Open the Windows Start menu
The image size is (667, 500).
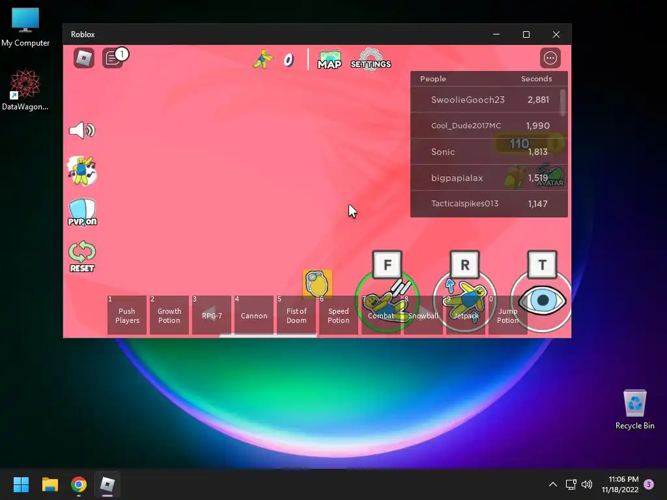(21, 484)
